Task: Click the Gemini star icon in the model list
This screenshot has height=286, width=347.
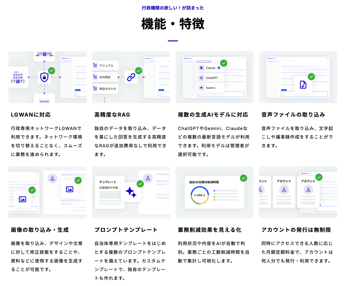Action: [201, 88]
